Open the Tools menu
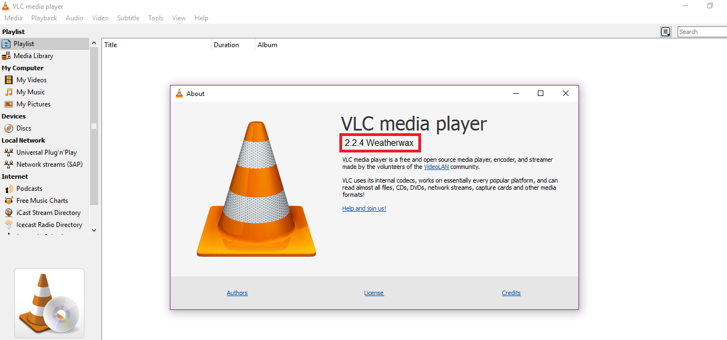Image resolution: width=727 pixels, height=340 pixels. tap(156, 18)
